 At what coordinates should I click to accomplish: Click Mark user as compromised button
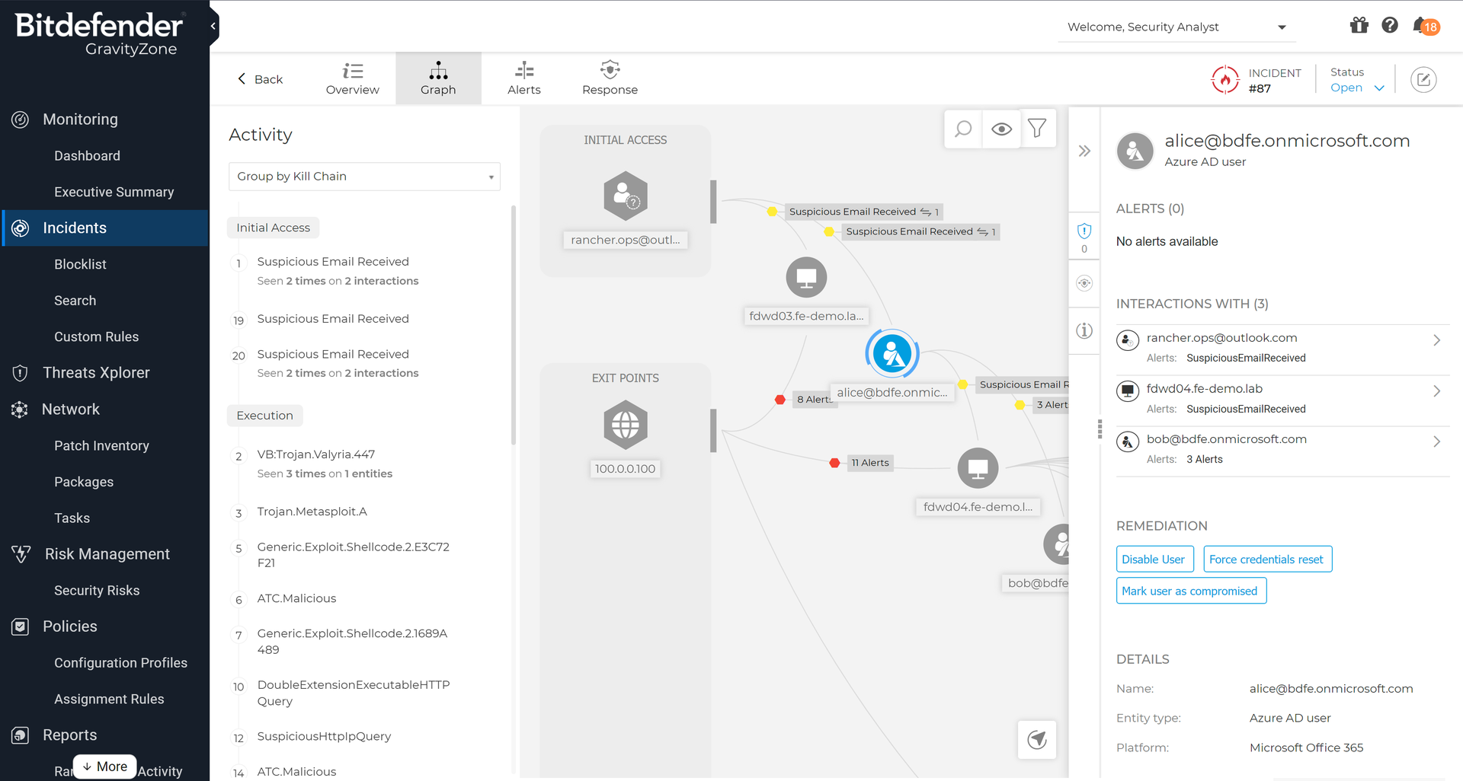[1190, 591]
